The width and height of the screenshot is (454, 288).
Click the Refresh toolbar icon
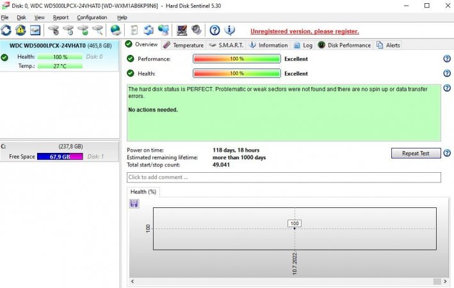[6, 30]
